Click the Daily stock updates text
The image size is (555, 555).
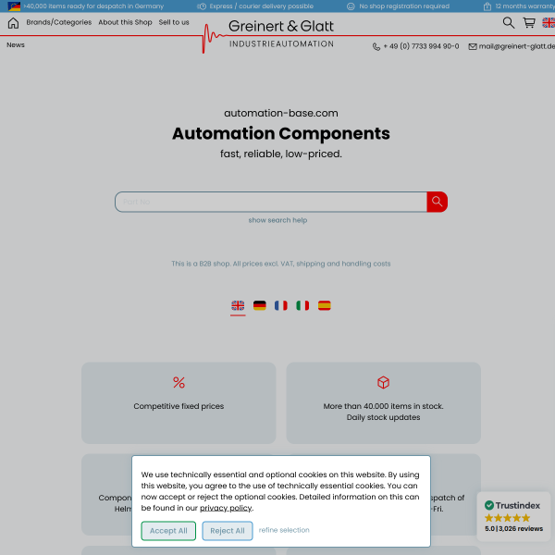[x=383, y=417]
